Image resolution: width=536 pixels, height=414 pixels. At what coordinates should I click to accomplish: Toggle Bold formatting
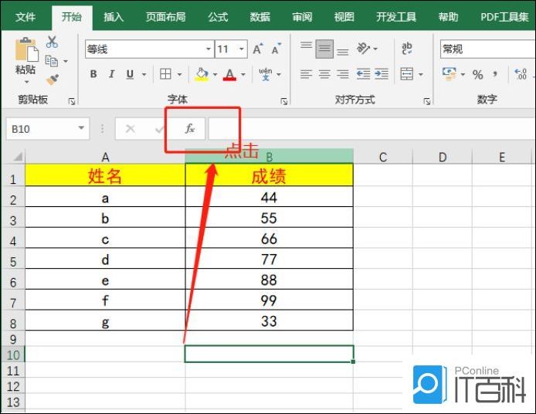coord(93,74)
